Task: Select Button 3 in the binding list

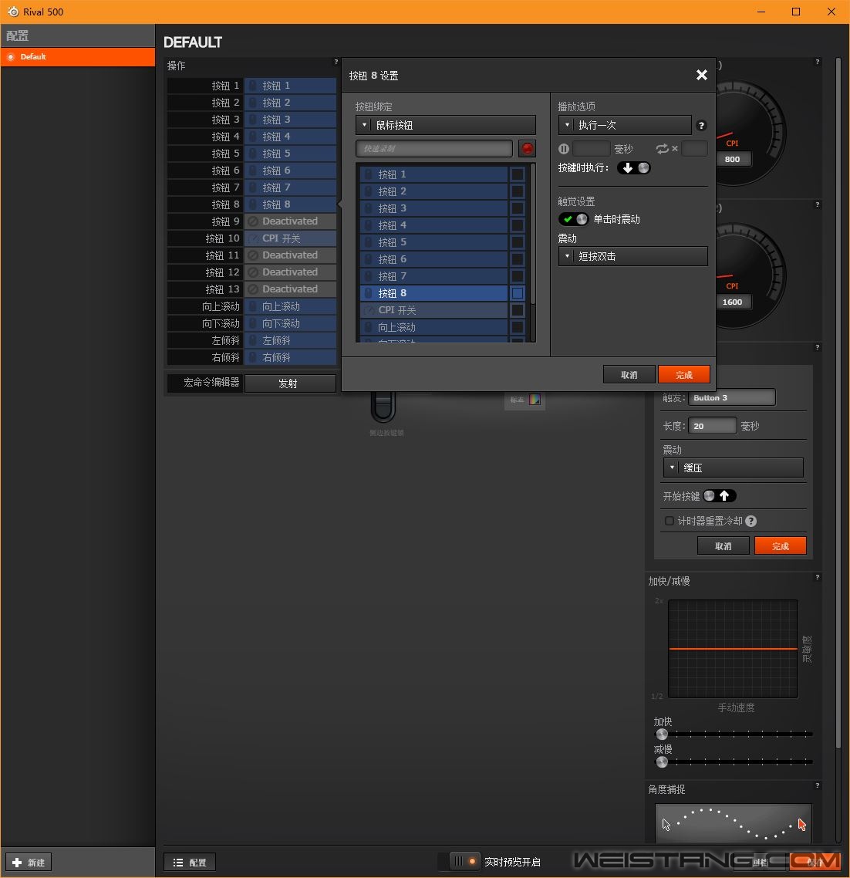Action: [x=434, y=208]
